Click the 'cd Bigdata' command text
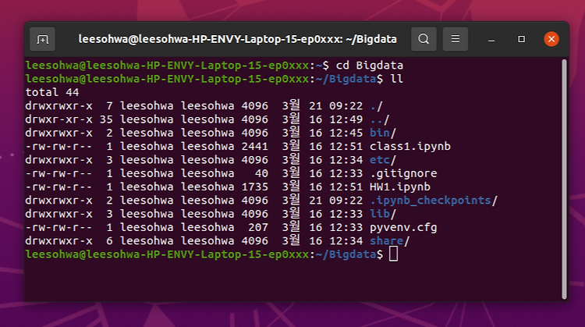 [x=370, y=66]
